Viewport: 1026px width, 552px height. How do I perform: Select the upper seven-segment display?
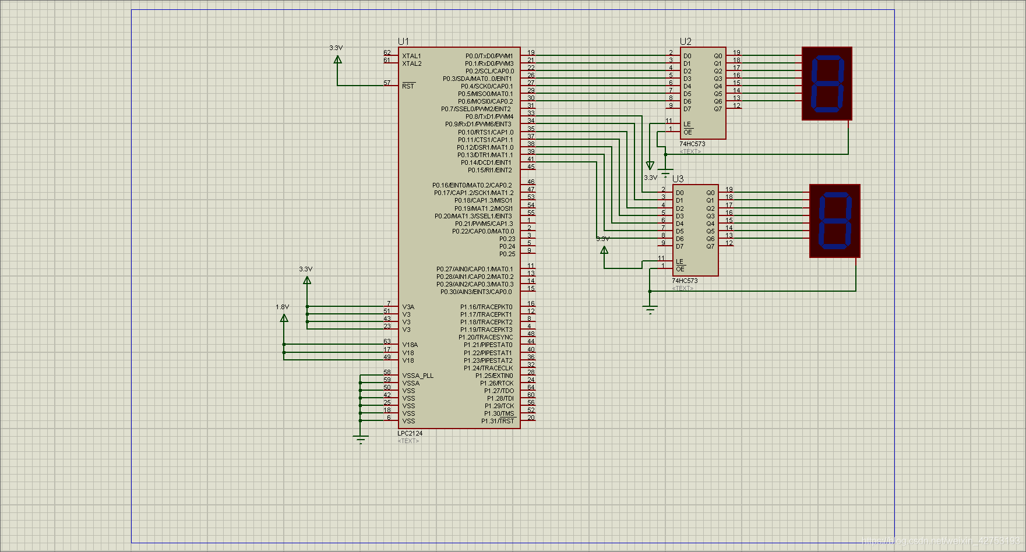click(x=827, y=84)
